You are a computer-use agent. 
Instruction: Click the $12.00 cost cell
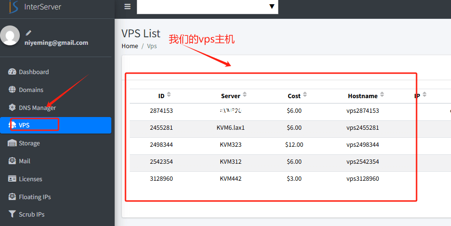pos(294,145)
